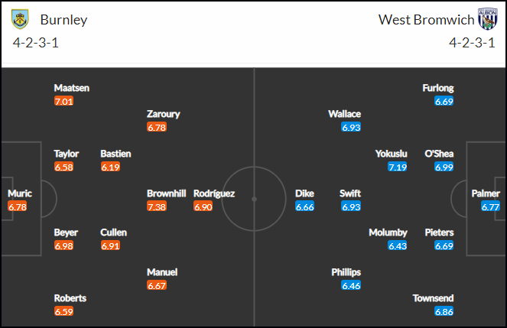Click the Burnley club crest icon
This screenshot has height=328, width=507.
point(20,19)
